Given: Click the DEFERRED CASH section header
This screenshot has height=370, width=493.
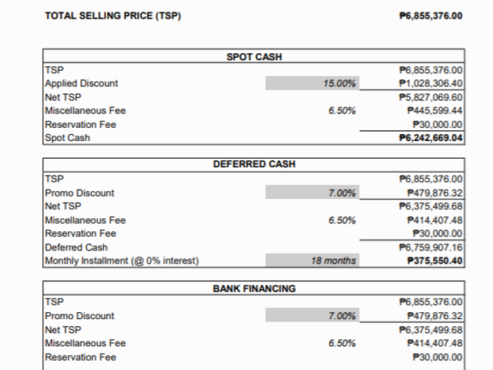Looking at the screenshot, I should [254, 164].
